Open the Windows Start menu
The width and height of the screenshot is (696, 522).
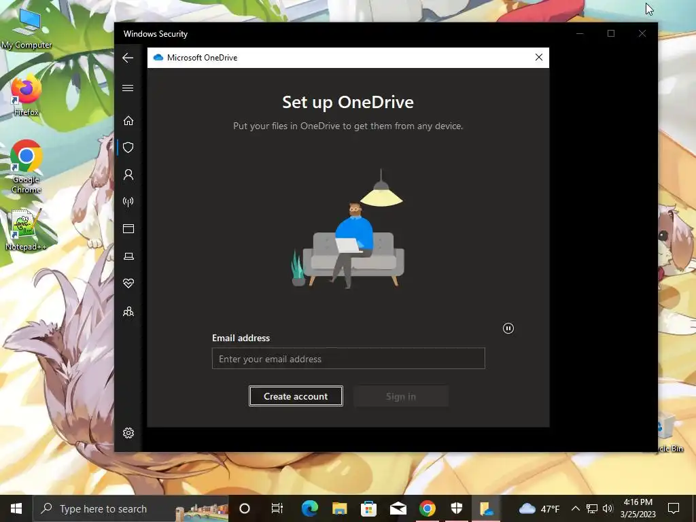pos(16,508)
